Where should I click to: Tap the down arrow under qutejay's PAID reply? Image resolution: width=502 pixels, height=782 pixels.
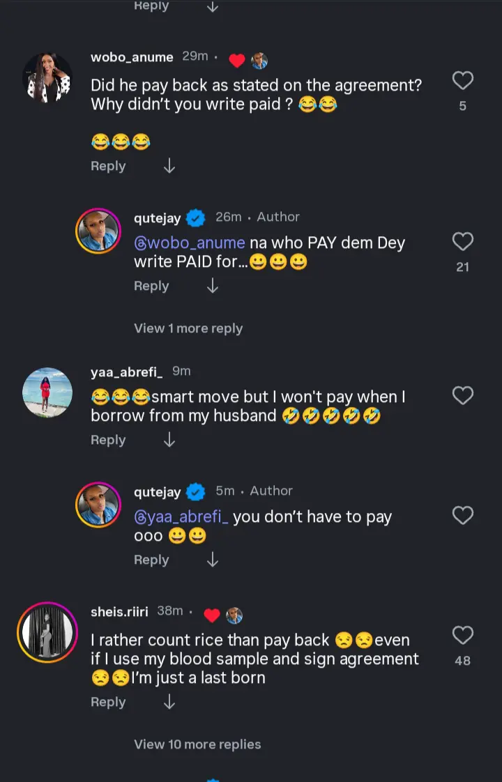tap(213, 286)
